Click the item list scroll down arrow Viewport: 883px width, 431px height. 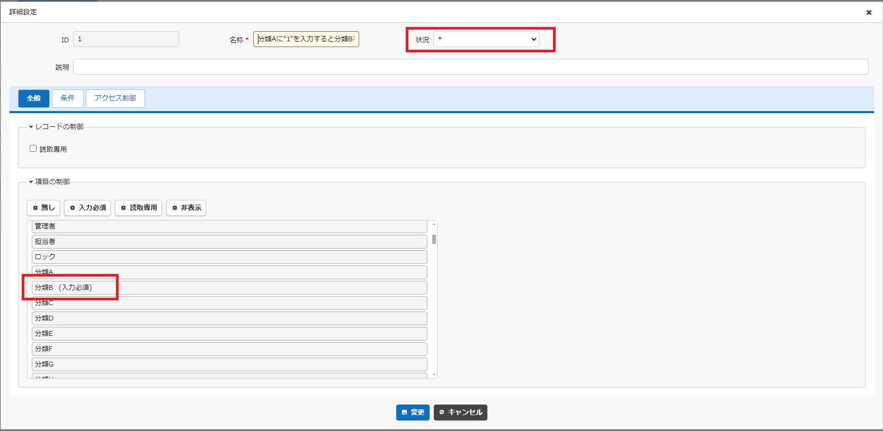(434, 374)
